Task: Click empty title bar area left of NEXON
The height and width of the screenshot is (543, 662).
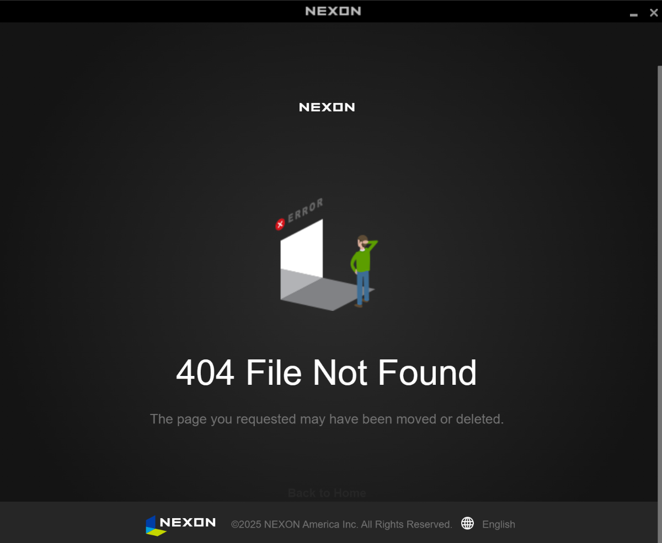Action: (x=152, y=11)
